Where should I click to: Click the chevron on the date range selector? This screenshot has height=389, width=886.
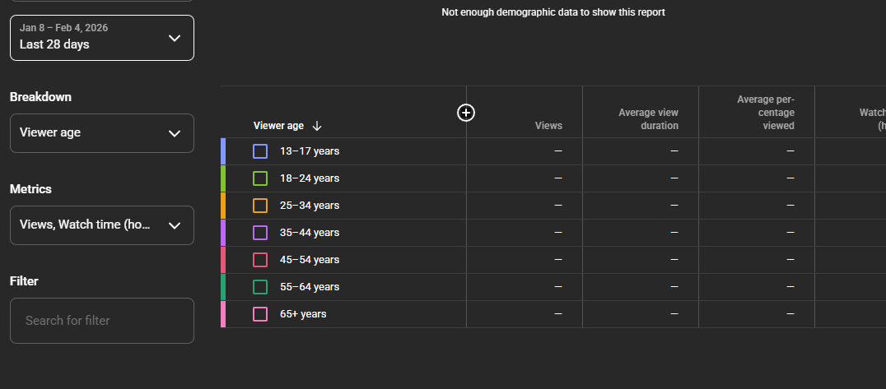[174, 38]
